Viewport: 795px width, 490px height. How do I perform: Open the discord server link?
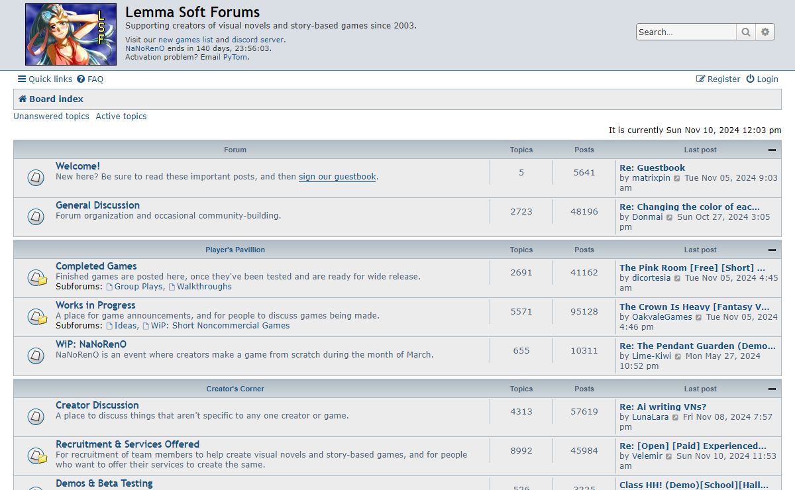click(258, 40)
